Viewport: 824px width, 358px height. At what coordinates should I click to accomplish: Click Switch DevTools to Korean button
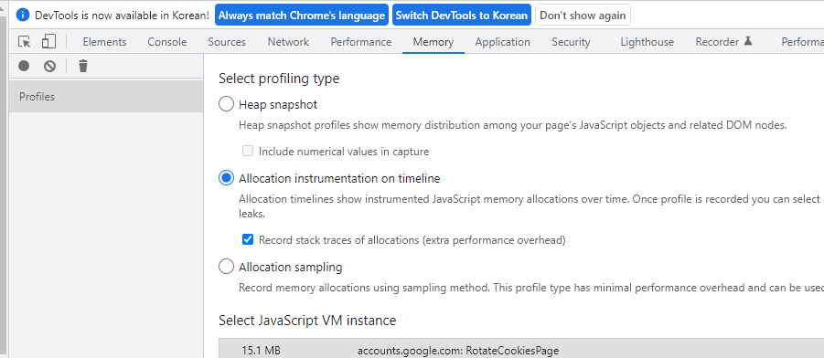(x=462, y=16)
